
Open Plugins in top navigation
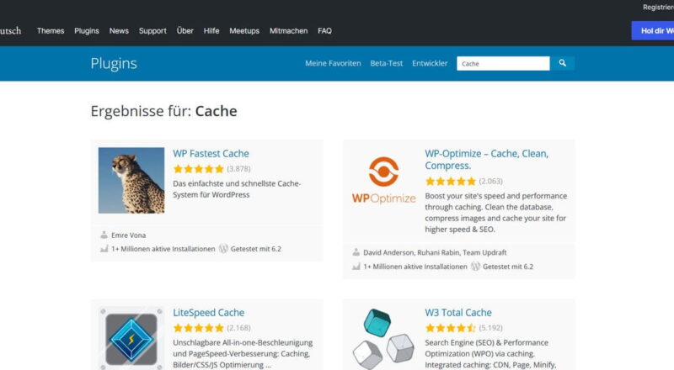click(87, 31)
